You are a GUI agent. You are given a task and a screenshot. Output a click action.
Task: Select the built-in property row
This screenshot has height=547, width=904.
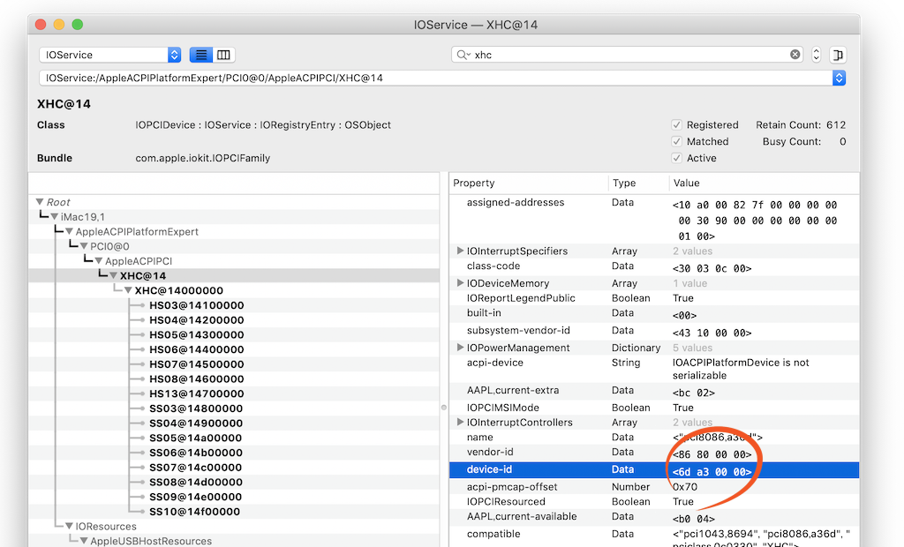tap(654, 313)
